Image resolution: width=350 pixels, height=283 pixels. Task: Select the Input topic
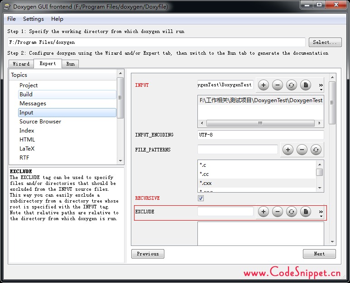click(x=67, y=113)
